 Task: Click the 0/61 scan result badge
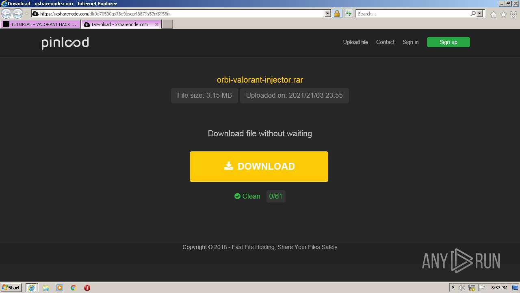[276, 196]
